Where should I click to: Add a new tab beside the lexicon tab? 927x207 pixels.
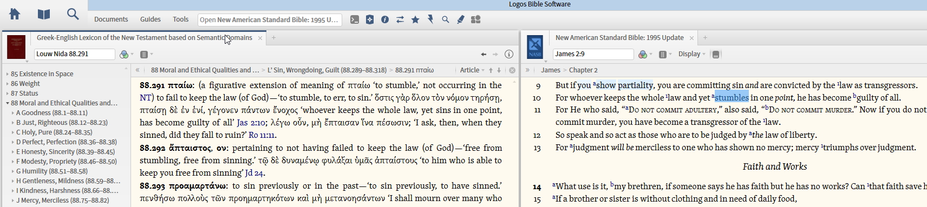273,38
